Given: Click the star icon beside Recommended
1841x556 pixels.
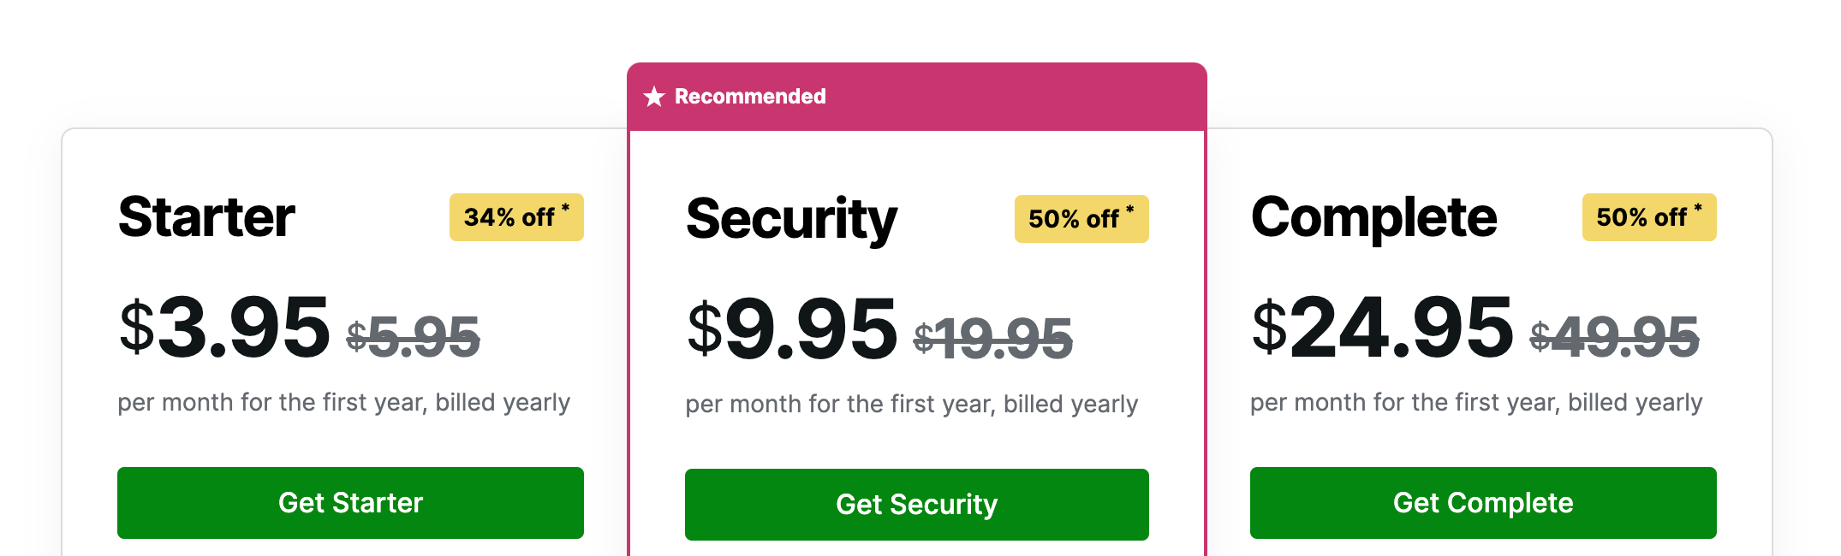Looking at the screenshot, I should point(654,97).
